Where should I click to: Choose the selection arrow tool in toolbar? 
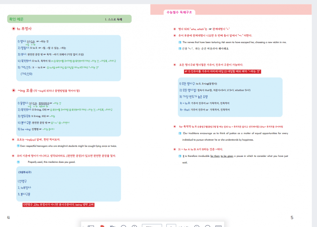click(x=113, y=226)
